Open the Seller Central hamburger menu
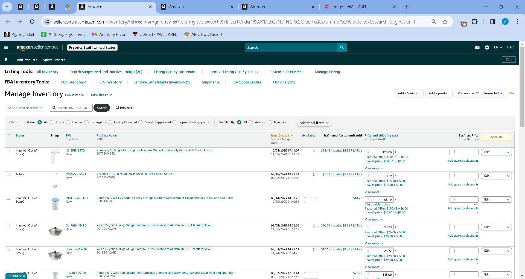525x279 pixels. point(6,47)
